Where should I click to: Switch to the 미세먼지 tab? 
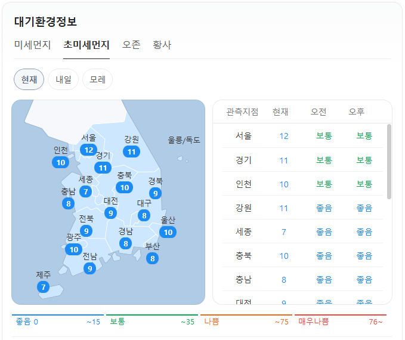coord(32,45)
